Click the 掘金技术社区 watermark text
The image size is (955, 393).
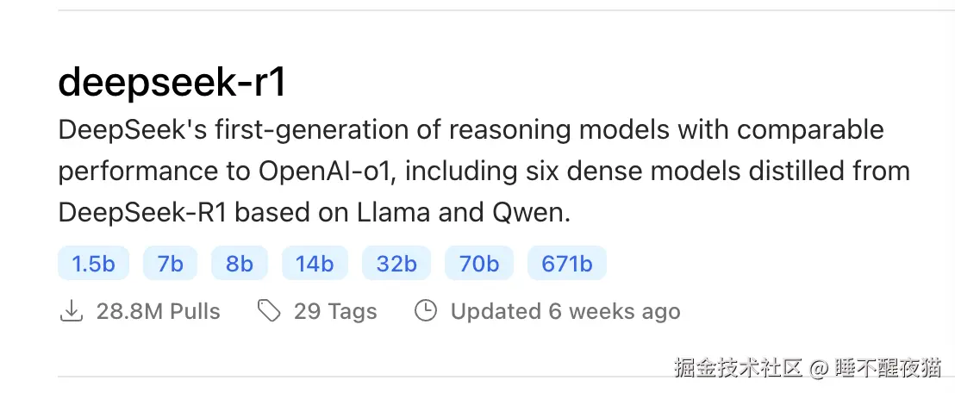tap(737, 368)
